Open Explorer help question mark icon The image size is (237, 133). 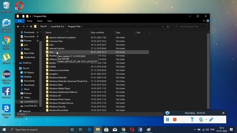click(208, 21)
